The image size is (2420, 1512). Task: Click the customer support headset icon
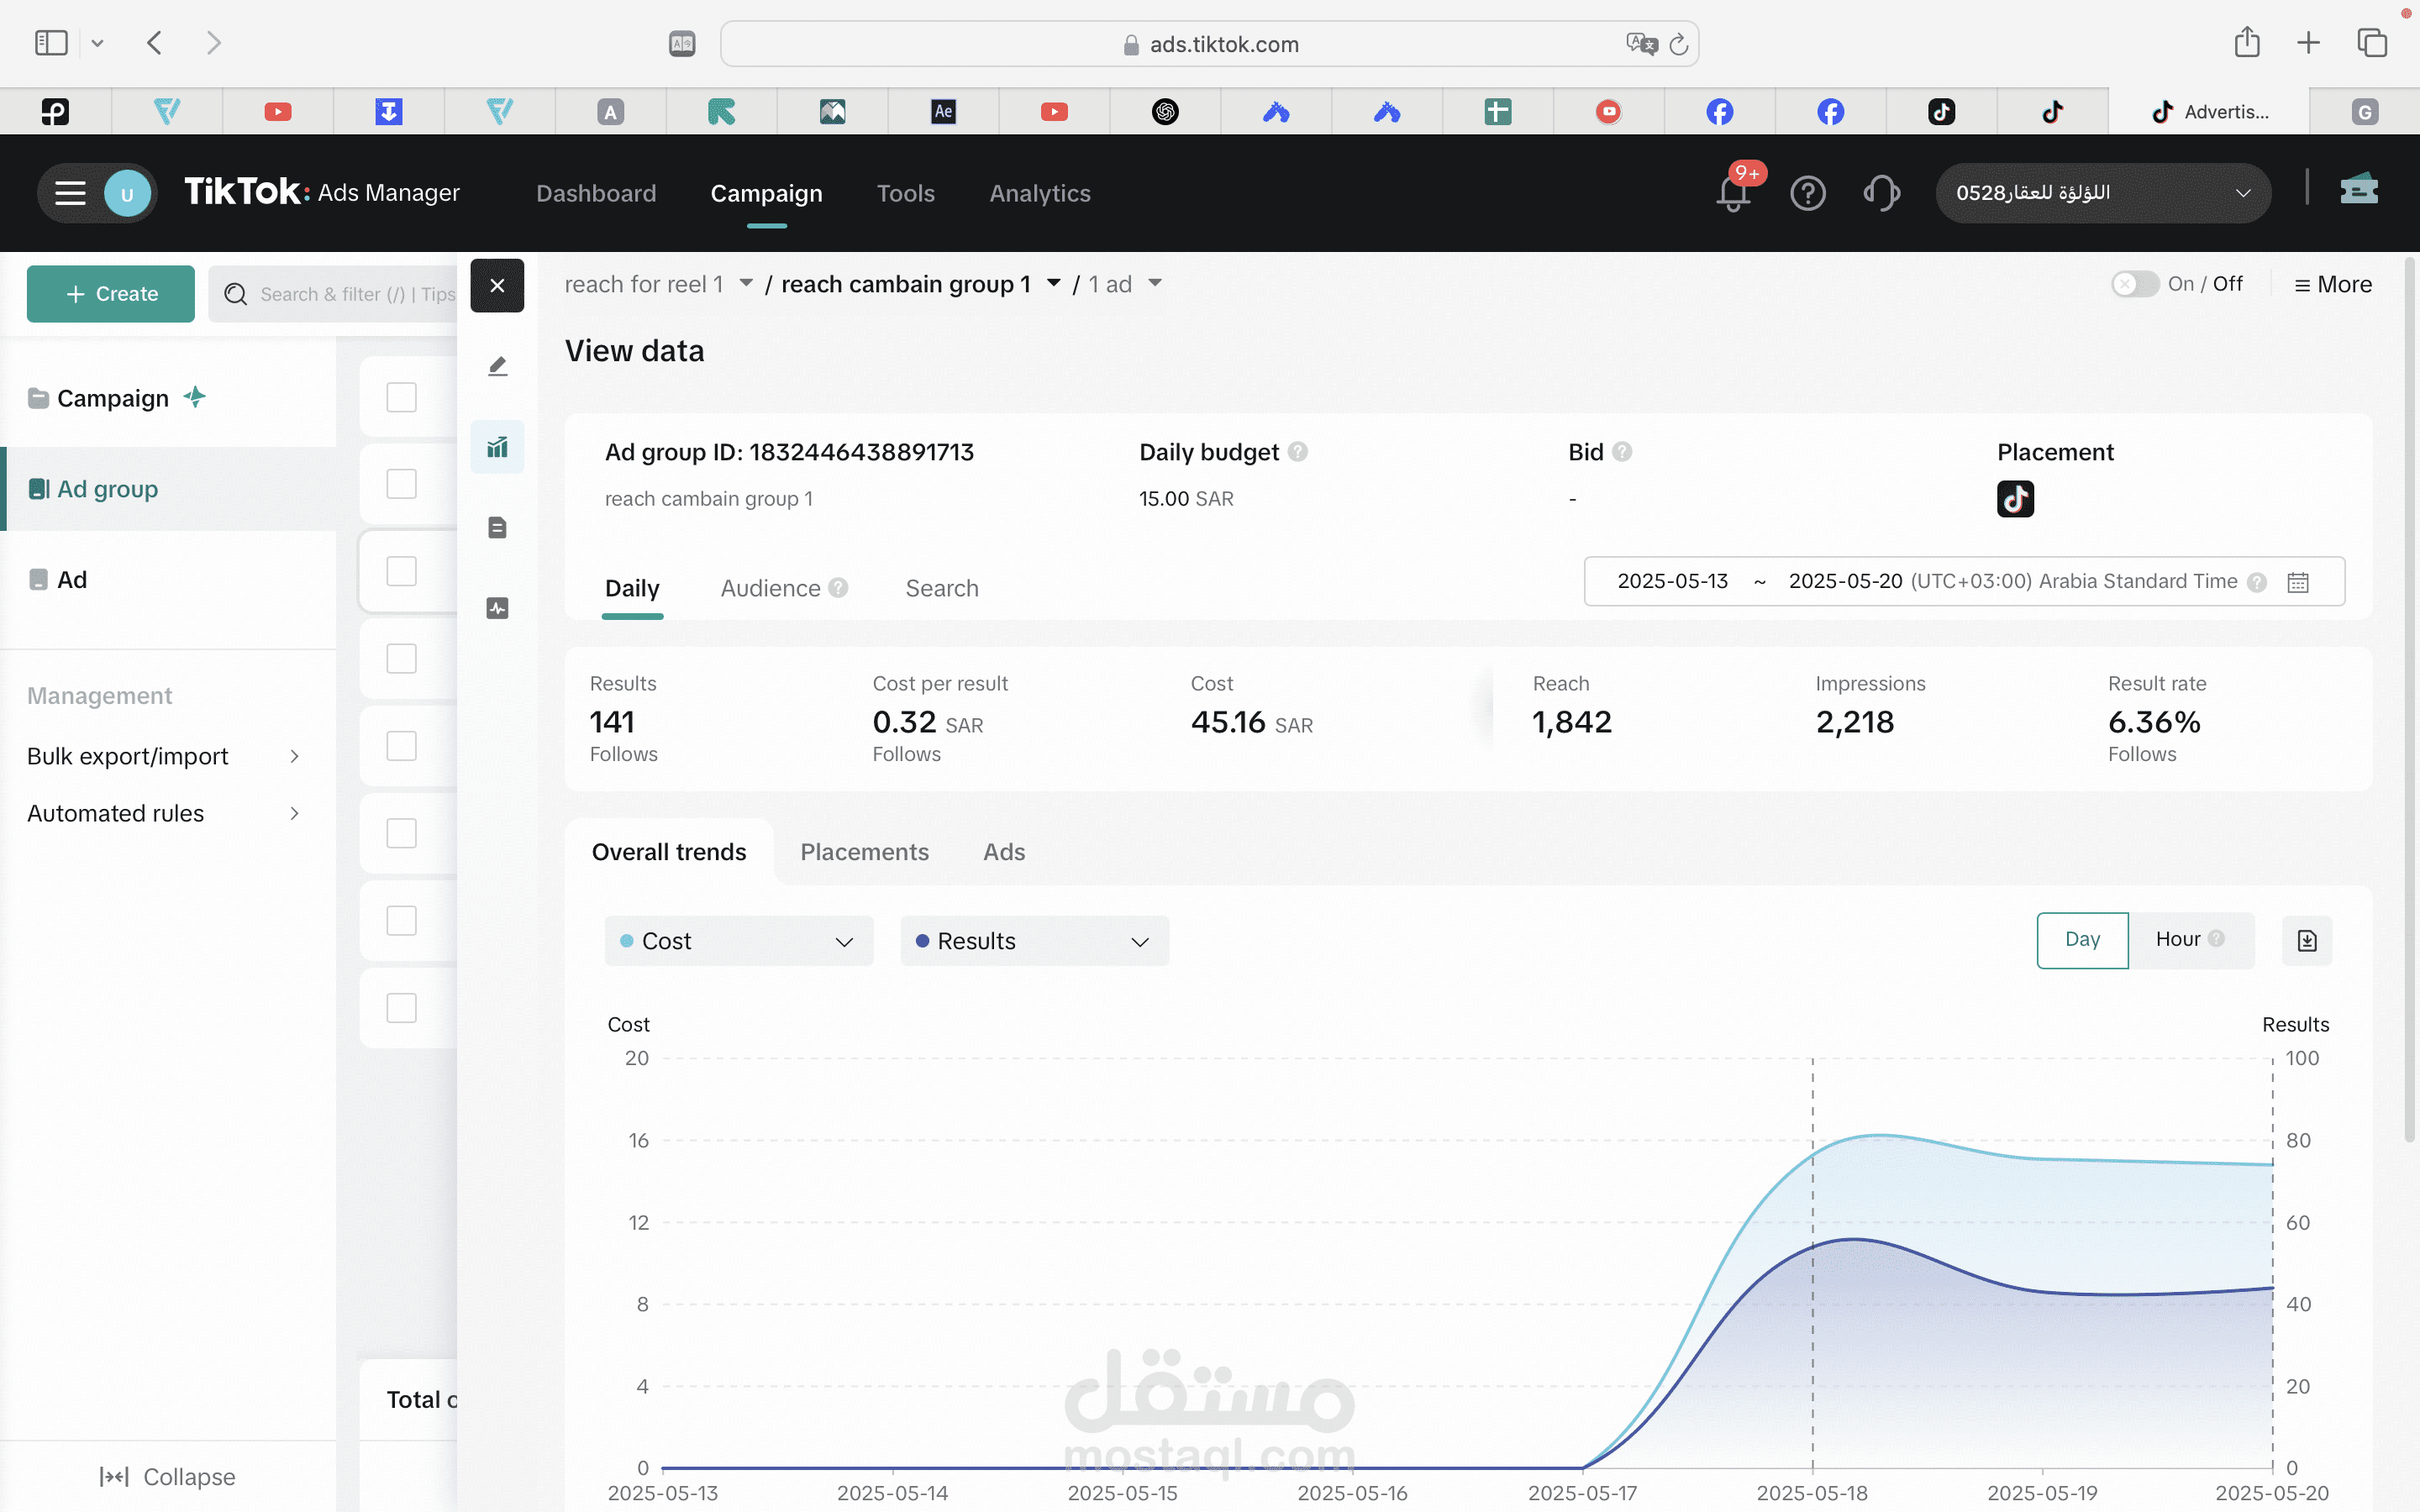pyautogui.click(x=1881, y=192)
